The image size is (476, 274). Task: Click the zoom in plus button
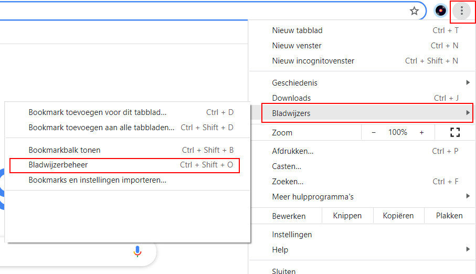click(421, 132)
